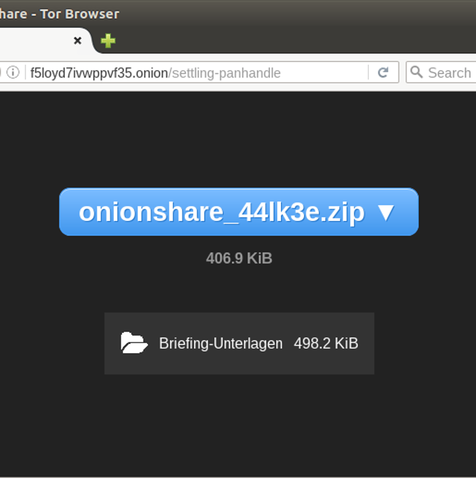Reload the current onion page
The image size is (476, 478).
tap(383, 73)
